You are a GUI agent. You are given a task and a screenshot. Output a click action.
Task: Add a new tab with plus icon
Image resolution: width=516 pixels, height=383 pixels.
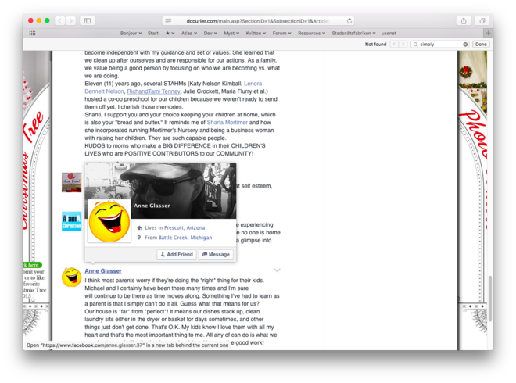[488, 34]
